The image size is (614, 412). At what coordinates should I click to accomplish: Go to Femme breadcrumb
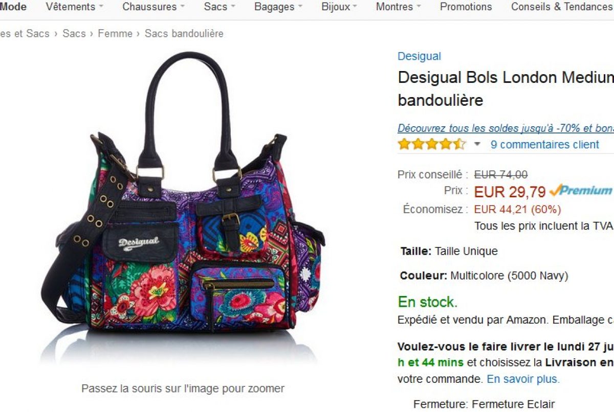click(x=115, y=34)
